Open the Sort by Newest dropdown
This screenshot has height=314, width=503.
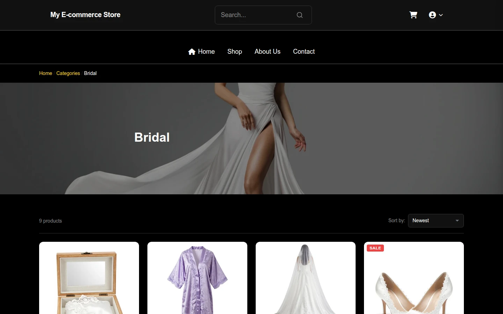coord(436,220)
